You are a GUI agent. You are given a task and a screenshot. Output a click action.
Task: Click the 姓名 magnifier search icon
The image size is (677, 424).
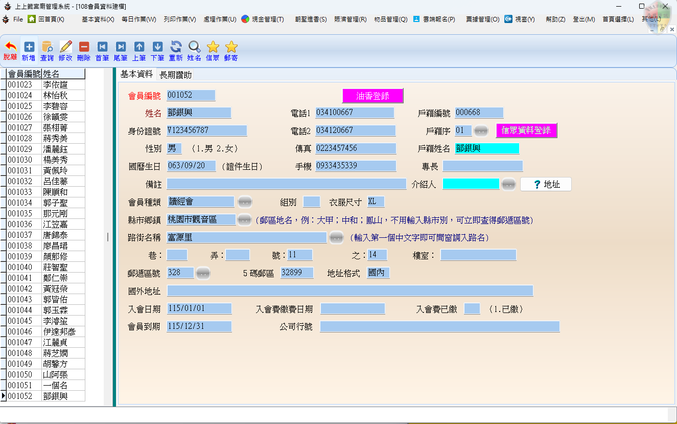[194, 47]
